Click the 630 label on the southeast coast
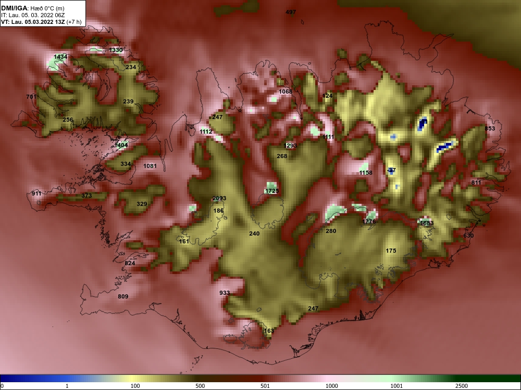The height and width of the screenshot is (390, 521). point(468,236)
